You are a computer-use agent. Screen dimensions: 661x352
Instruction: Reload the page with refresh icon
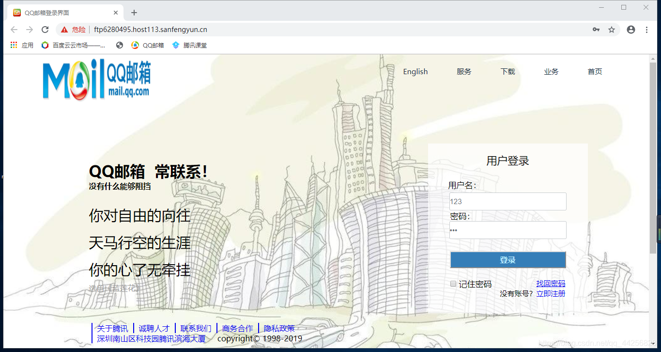pyautogui.click(x=45, y=30)
